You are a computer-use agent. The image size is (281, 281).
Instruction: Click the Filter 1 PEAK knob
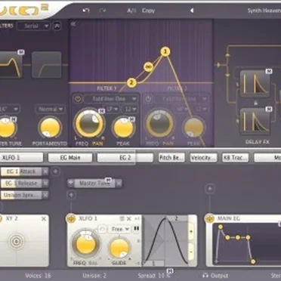pyautogui.click(x=123, y=128)
